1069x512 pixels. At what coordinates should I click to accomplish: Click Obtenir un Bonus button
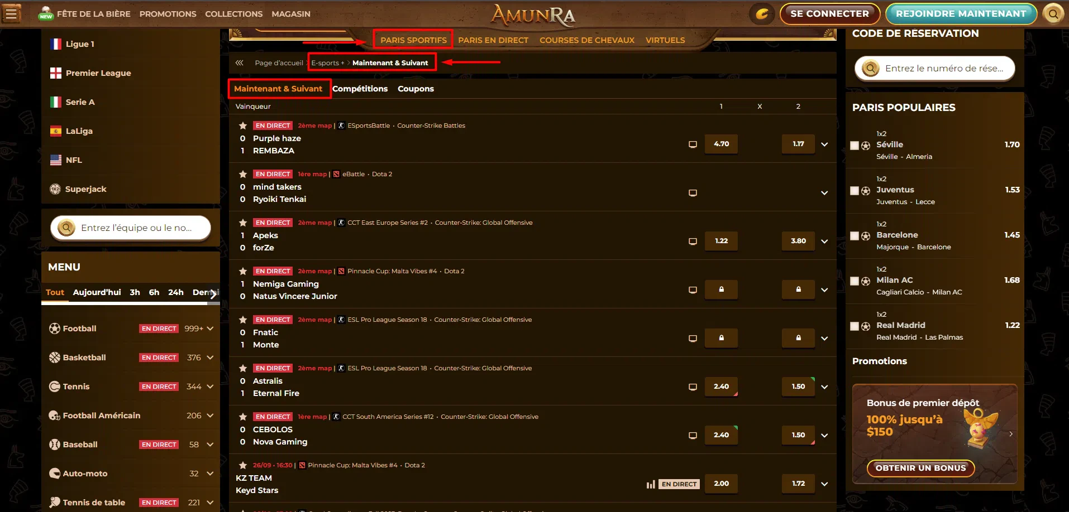pos(920,468)
